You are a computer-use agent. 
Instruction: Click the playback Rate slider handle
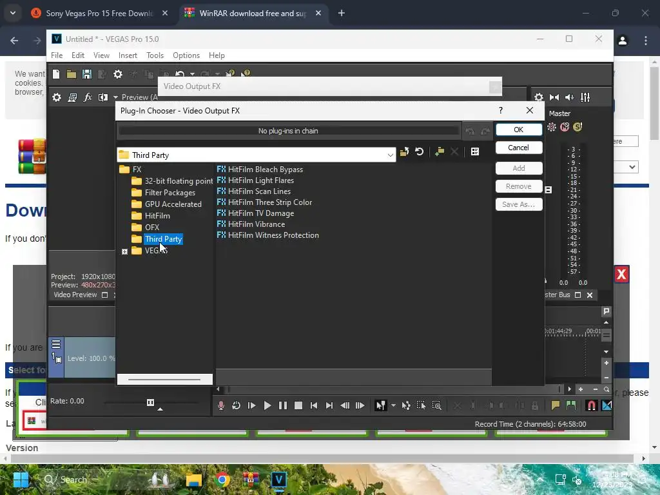point(150,402)
